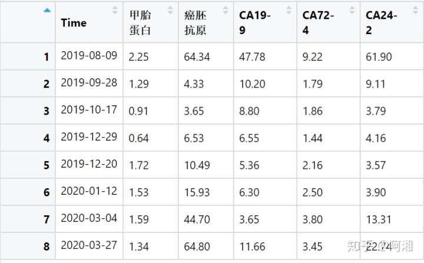Click the 癌胚抗原 column sort arrows

225,10
